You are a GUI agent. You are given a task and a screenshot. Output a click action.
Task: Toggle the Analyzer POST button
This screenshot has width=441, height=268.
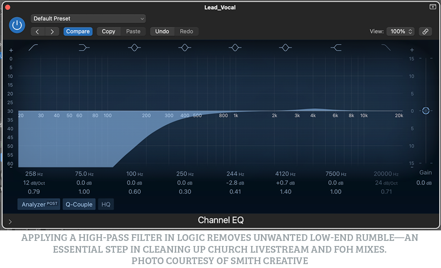(x=39, y=204)
